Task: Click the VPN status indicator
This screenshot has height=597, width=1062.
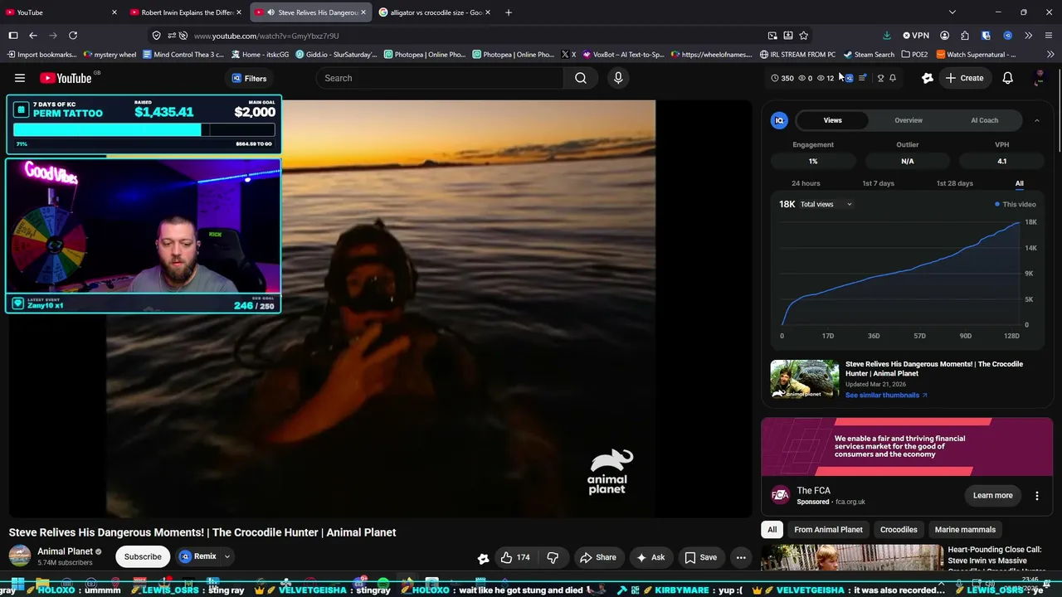Action: [916, 36]
